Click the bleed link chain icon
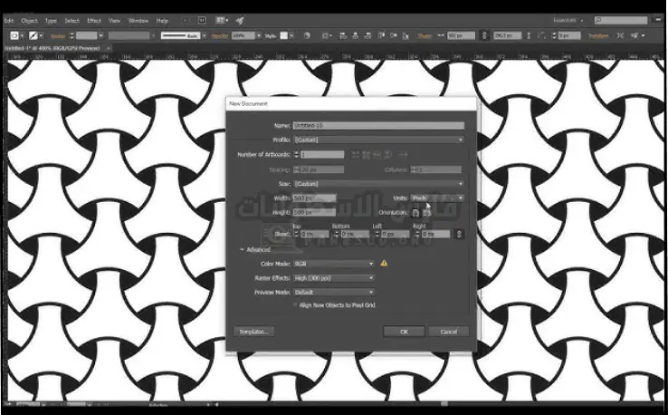Screen dimensions: 668x415 460,234
